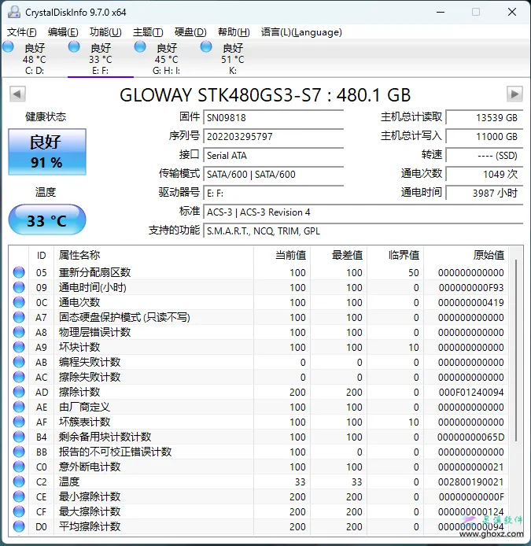
Task: Click the 原始值 column header
Action: (466, 255)
